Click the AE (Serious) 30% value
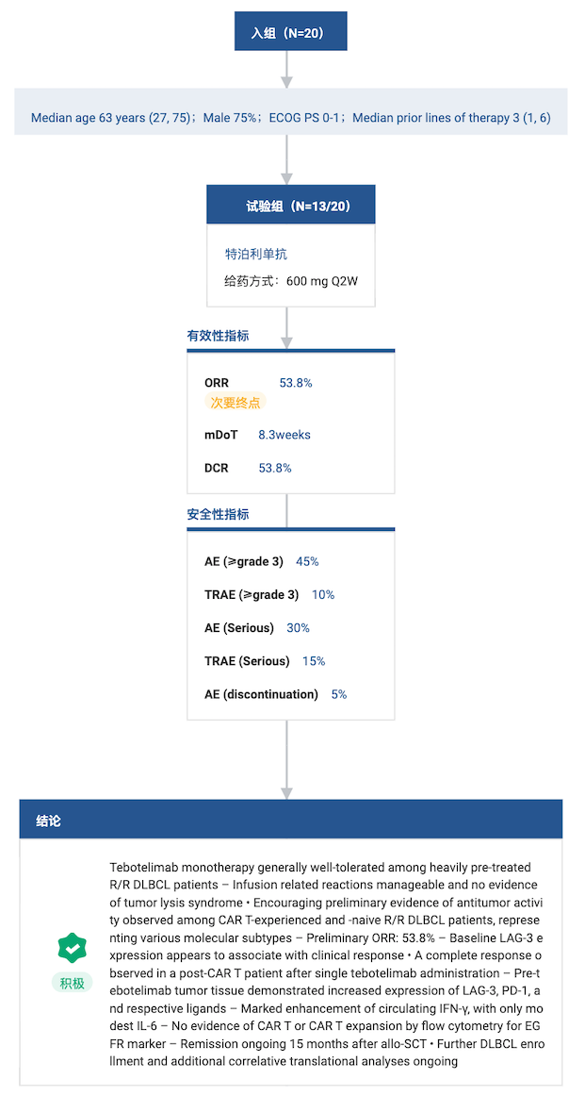Screen dimensions: 585x1095 click(298, 628)
